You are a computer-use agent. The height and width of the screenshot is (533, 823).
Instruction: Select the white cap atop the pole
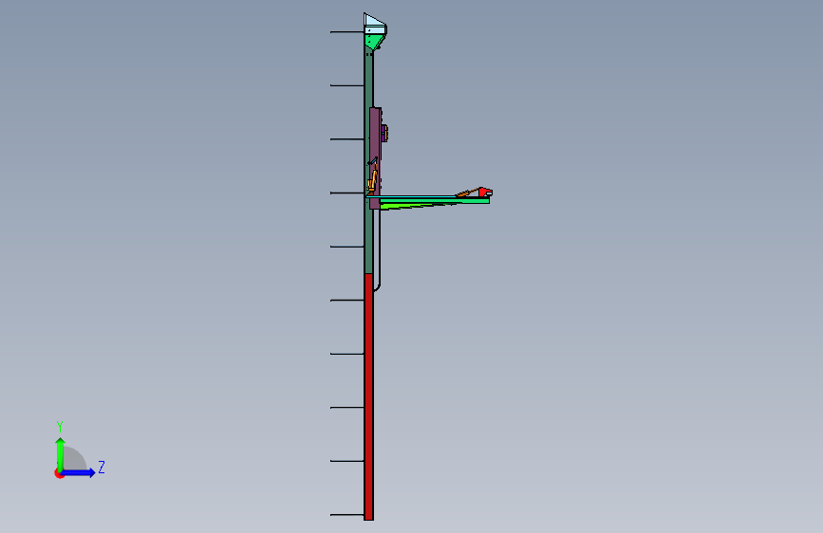tap(375, 24)
